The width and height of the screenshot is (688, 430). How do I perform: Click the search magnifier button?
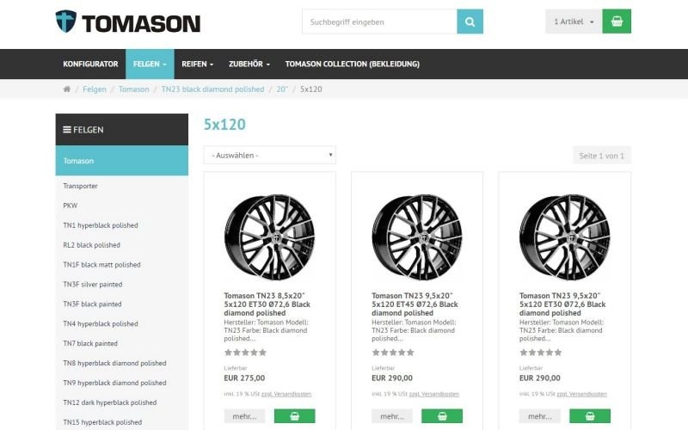tap(470, 21)
